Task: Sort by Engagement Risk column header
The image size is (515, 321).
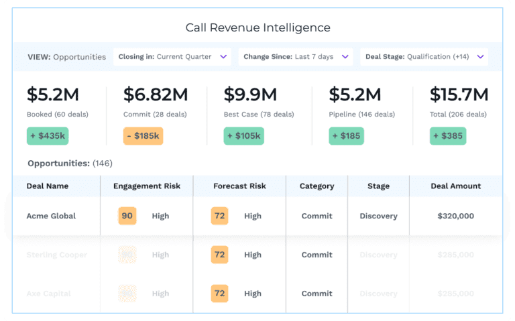Action: pos(146,186)
